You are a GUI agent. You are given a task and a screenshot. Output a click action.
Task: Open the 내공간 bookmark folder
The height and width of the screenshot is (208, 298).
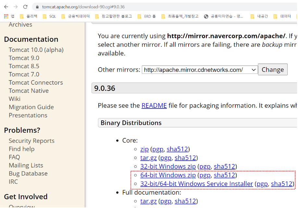coord(259,16)
